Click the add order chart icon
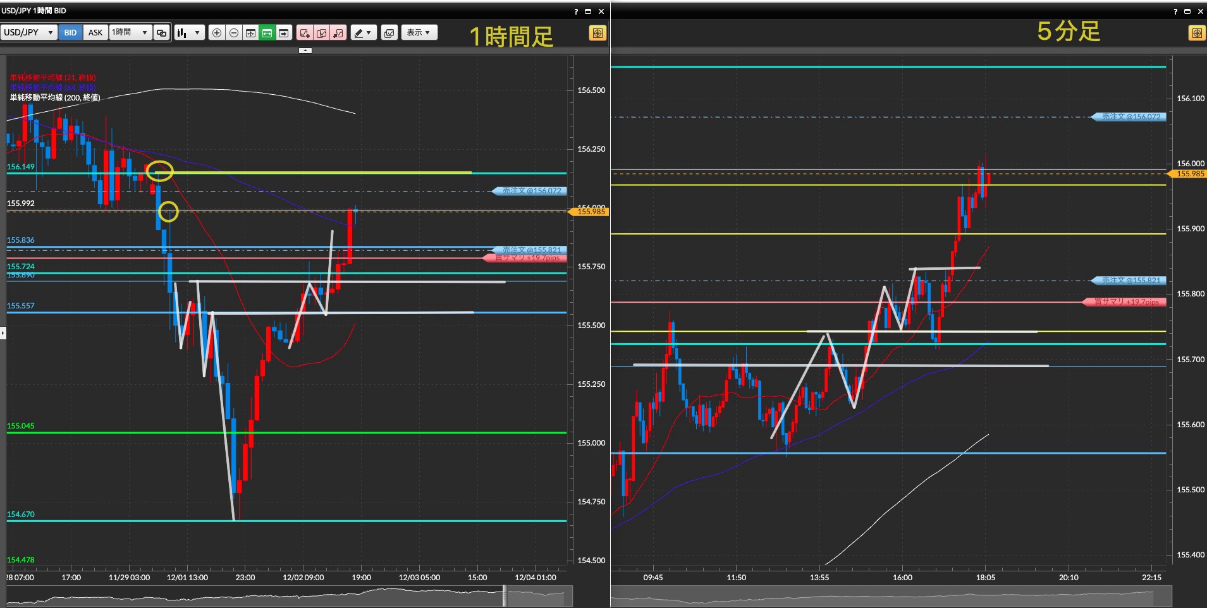Screen dimensions: 1207x608 pyautogui.click(x=305, y=33)
